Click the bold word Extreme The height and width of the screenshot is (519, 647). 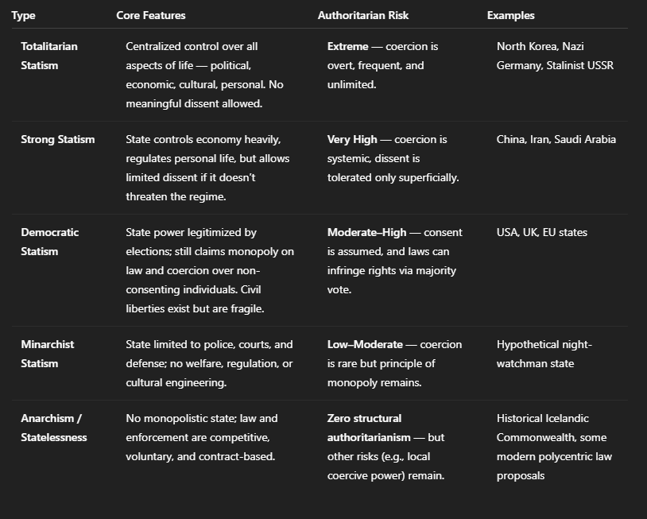(x=347, y=46)
